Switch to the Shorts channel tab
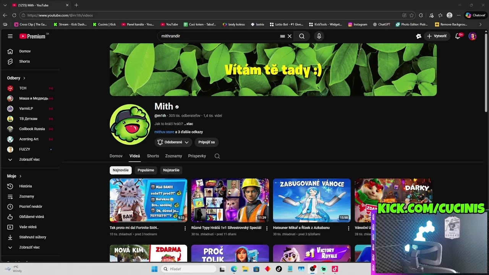Viewport: 489px width, 275px height. tap(153, 156)
